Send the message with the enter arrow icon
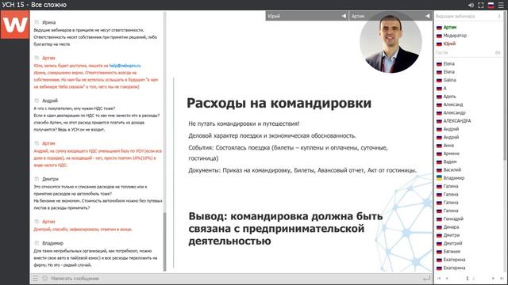The width and height of the screenshot is (508, 285). point(427,278)
